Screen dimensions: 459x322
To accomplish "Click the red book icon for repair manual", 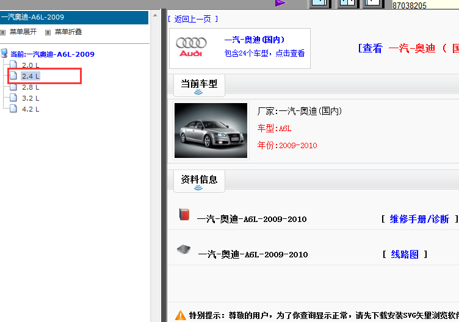I will point(184,215).
